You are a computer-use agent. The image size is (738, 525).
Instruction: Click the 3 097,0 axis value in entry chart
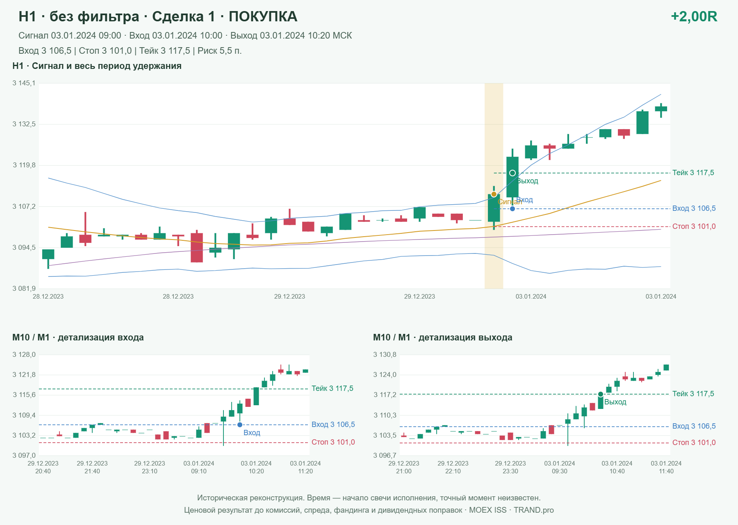point(24,455)
